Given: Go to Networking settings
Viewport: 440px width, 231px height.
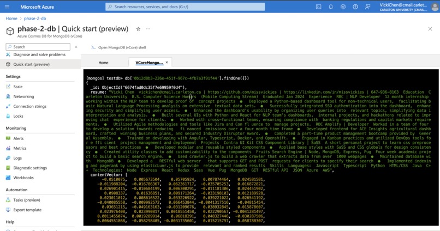Looking at the screenshot, I should (x=23, y=96).
